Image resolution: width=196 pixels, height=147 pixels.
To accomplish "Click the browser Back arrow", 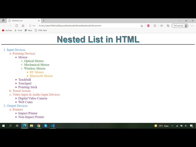I will (4, 26).
